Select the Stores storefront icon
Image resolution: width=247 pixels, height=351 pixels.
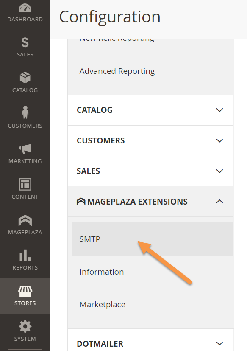point(25,291)
